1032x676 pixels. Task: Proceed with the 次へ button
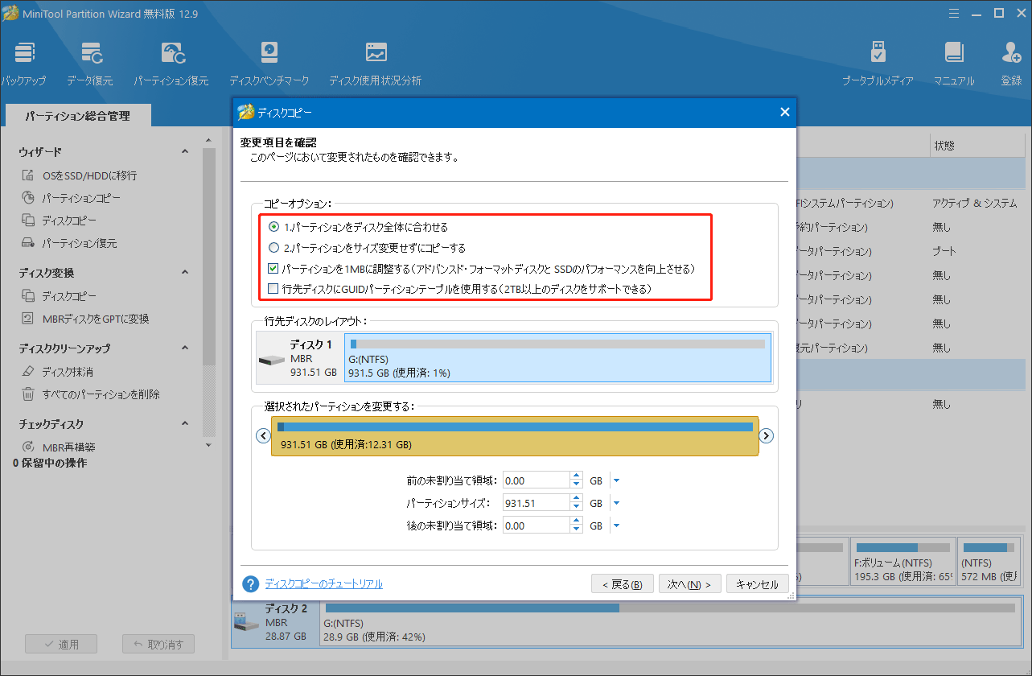point(689,584)
